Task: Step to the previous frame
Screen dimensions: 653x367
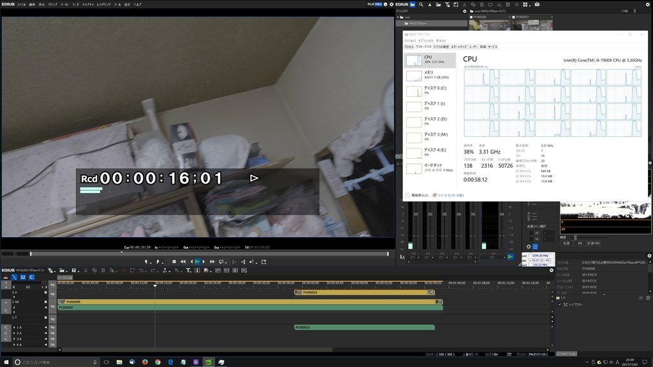Action: 191,262
